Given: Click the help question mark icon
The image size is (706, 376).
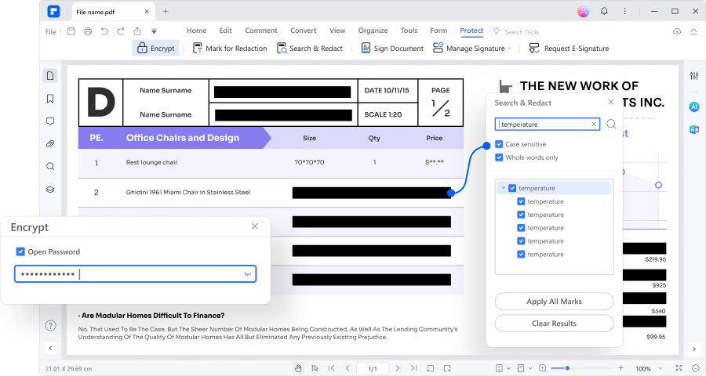Looking at the screenshot, I should 50,325.
